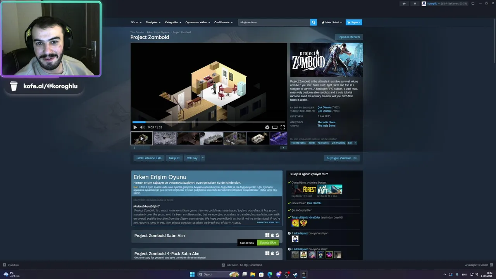
Task: Open Topluluk Merkezi community hub
Action: point(349,37)
